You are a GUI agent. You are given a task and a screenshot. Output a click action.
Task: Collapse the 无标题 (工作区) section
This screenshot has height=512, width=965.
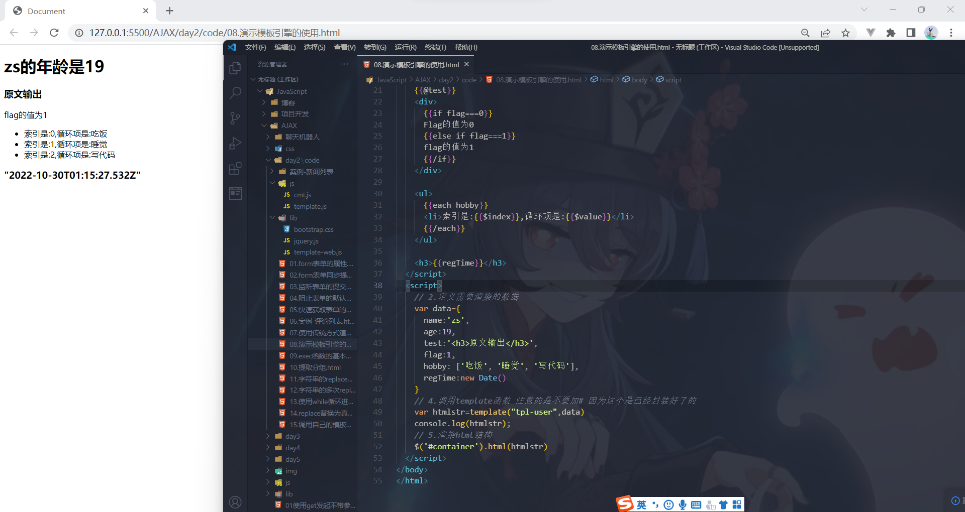pyautogui.click(x=302, y=79)
